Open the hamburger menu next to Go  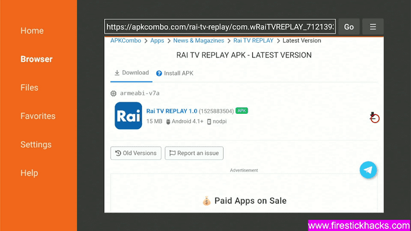coord(373,27)
